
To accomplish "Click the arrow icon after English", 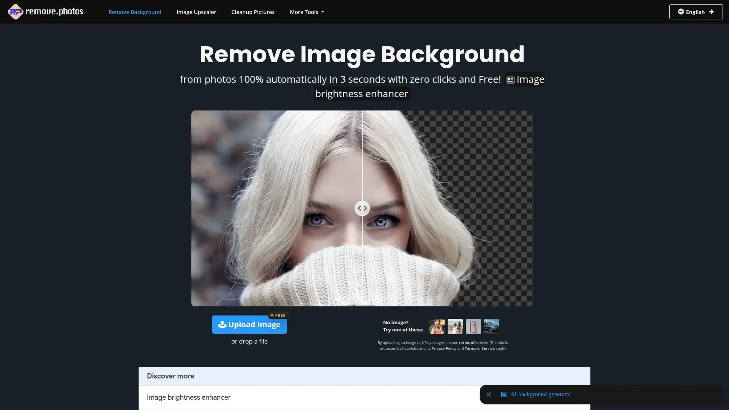I will (711, 12).
